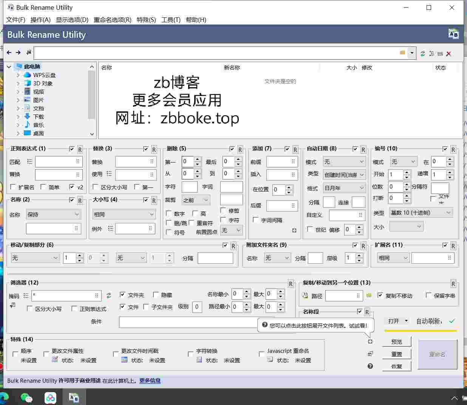The width and height of the screenshot is (467, 405).
Task: Reset the 添加 (7) section with R
Action: click(295, 149)
